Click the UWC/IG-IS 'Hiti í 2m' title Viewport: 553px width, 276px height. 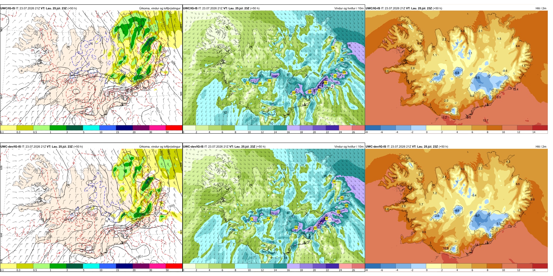tap(541, 8)
